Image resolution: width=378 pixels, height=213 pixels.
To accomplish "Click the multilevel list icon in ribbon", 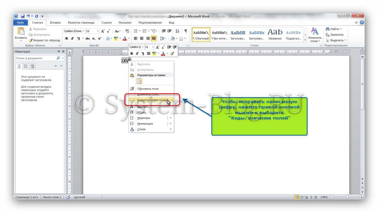I will pos(154,31).
